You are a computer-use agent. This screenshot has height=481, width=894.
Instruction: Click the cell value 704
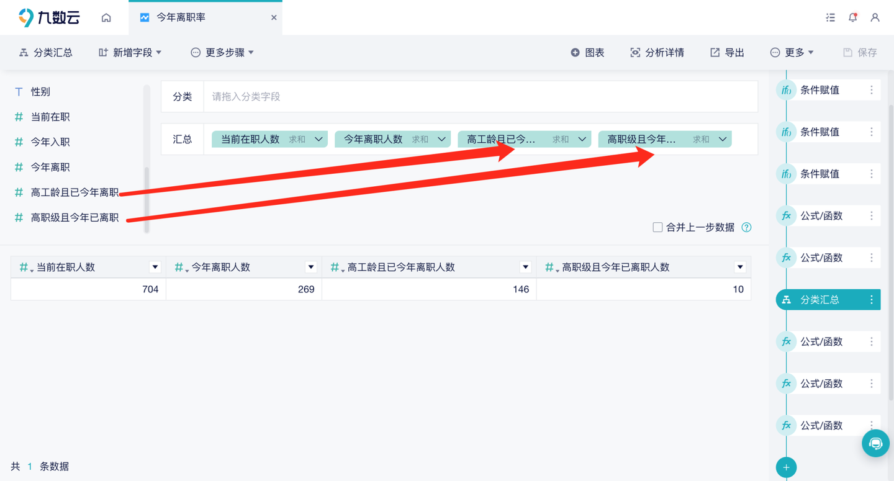tap(150, 289)
